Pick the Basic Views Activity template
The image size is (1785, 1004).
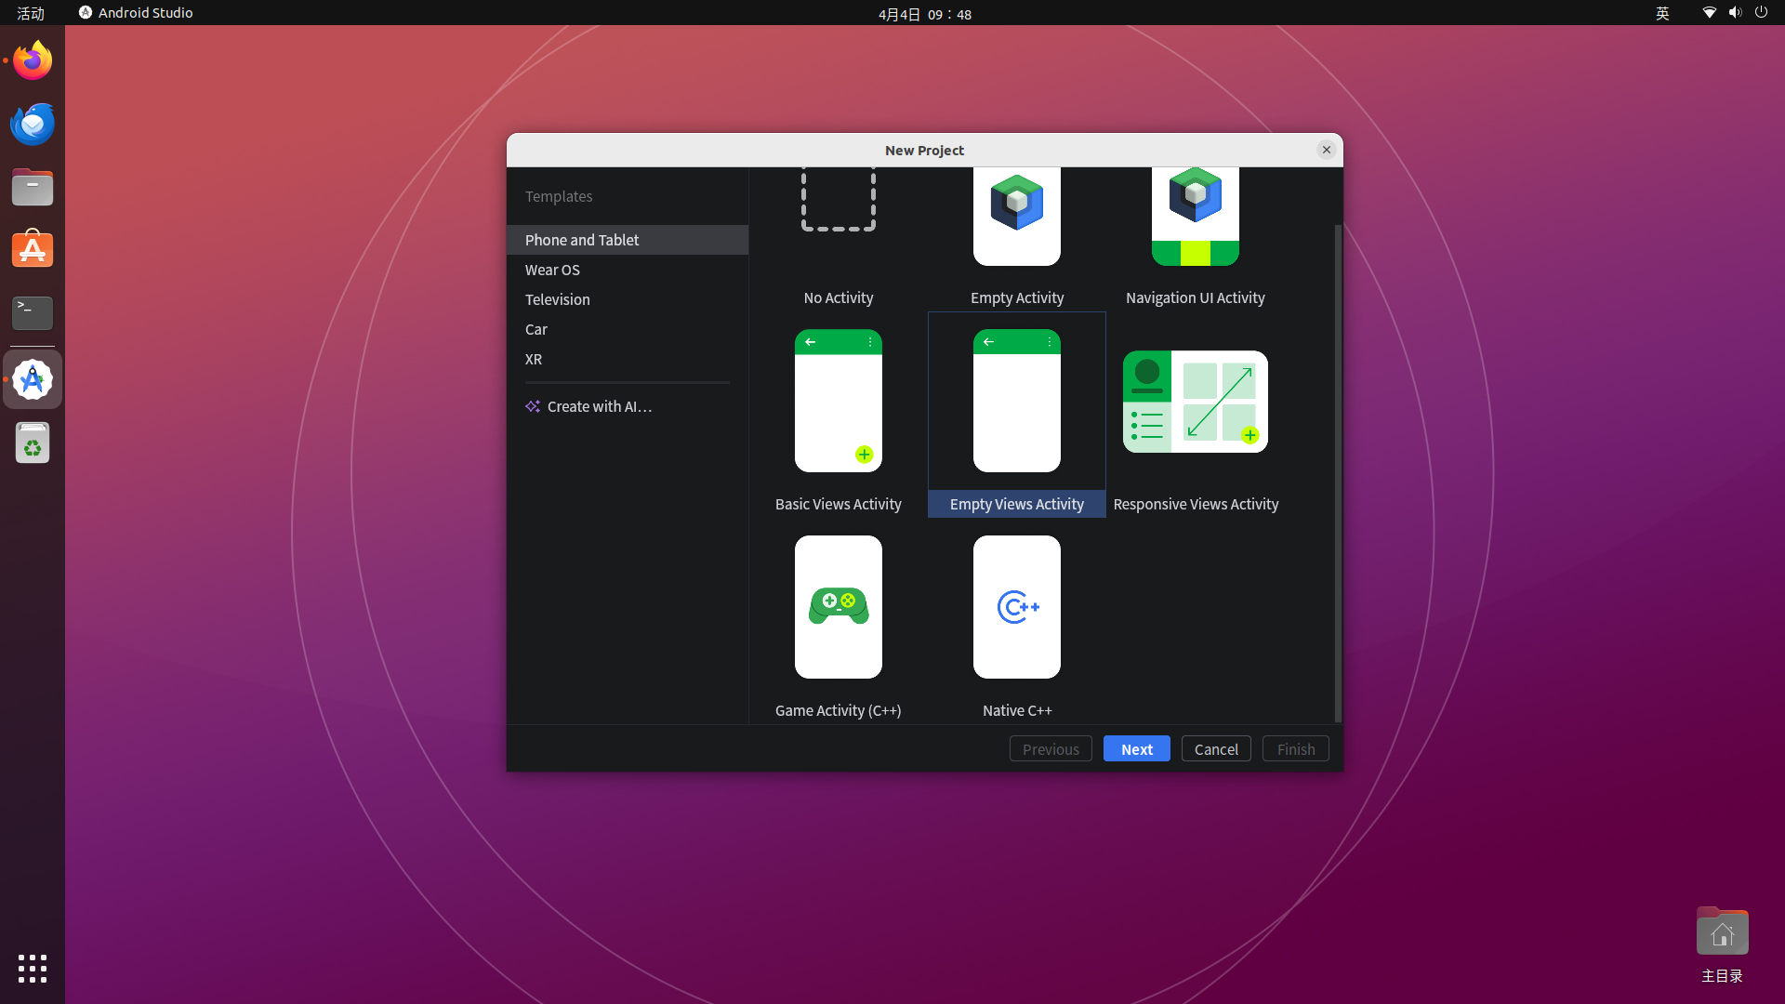[838, 401]
